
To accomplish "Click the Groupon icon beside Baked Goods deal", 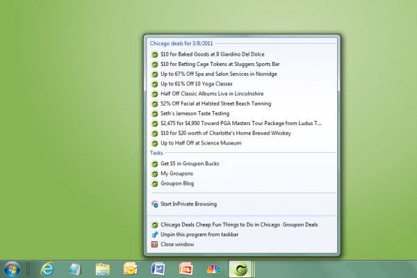I will (154, 54).
